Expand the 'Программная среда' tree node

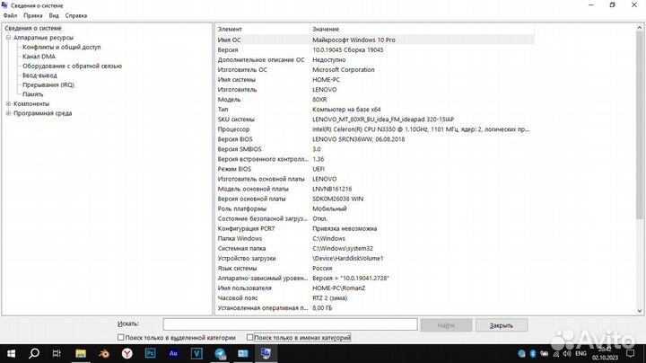pos(8,113)
